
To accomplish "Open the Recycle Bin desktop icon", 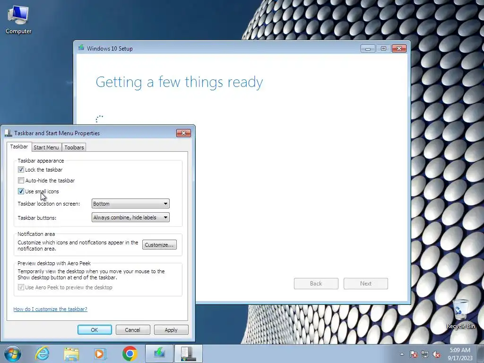I will [460, 314].
